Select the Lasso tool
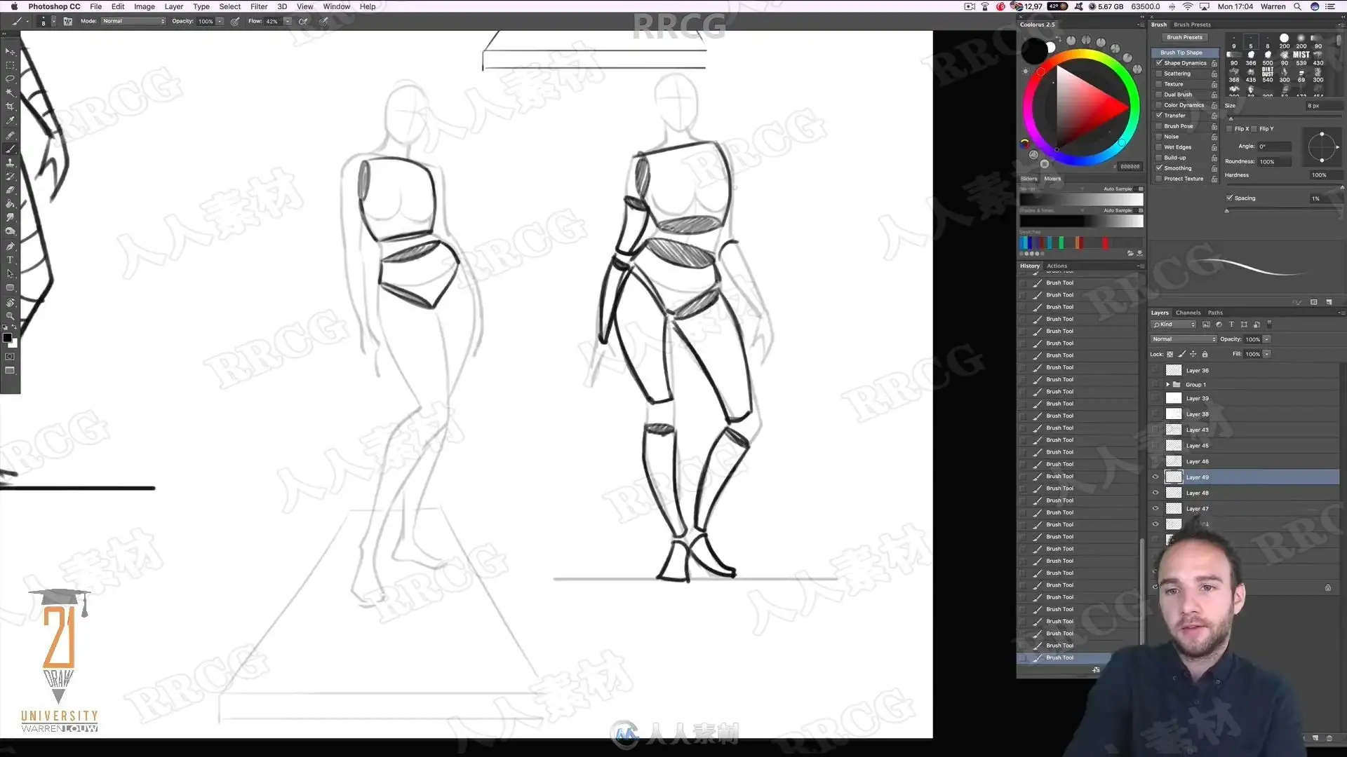 point(10,79)
